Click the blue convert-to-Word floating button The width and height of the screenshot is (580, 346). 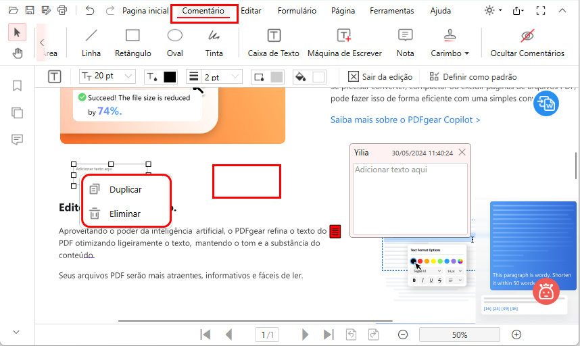coord(546,103)
